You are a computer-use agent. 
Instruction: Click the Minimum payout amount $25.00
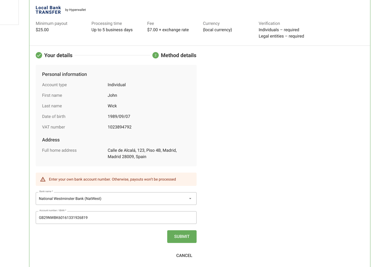(42, 30)
